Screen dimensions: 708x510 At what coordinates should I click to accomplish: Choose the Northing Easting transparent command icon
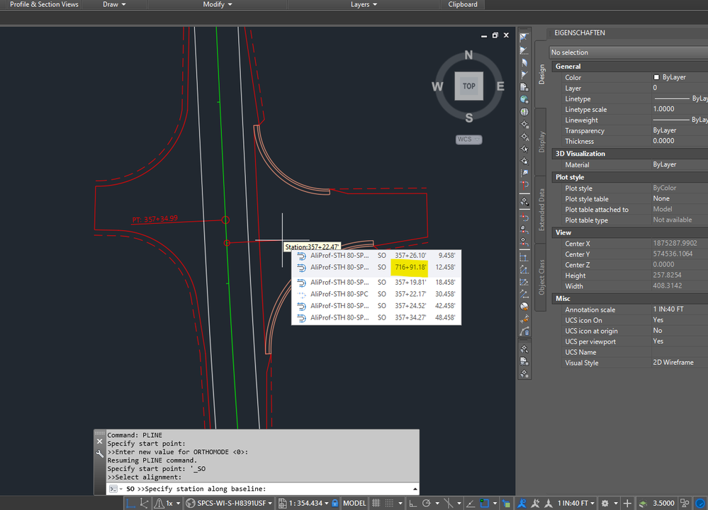tap(524, 86)
